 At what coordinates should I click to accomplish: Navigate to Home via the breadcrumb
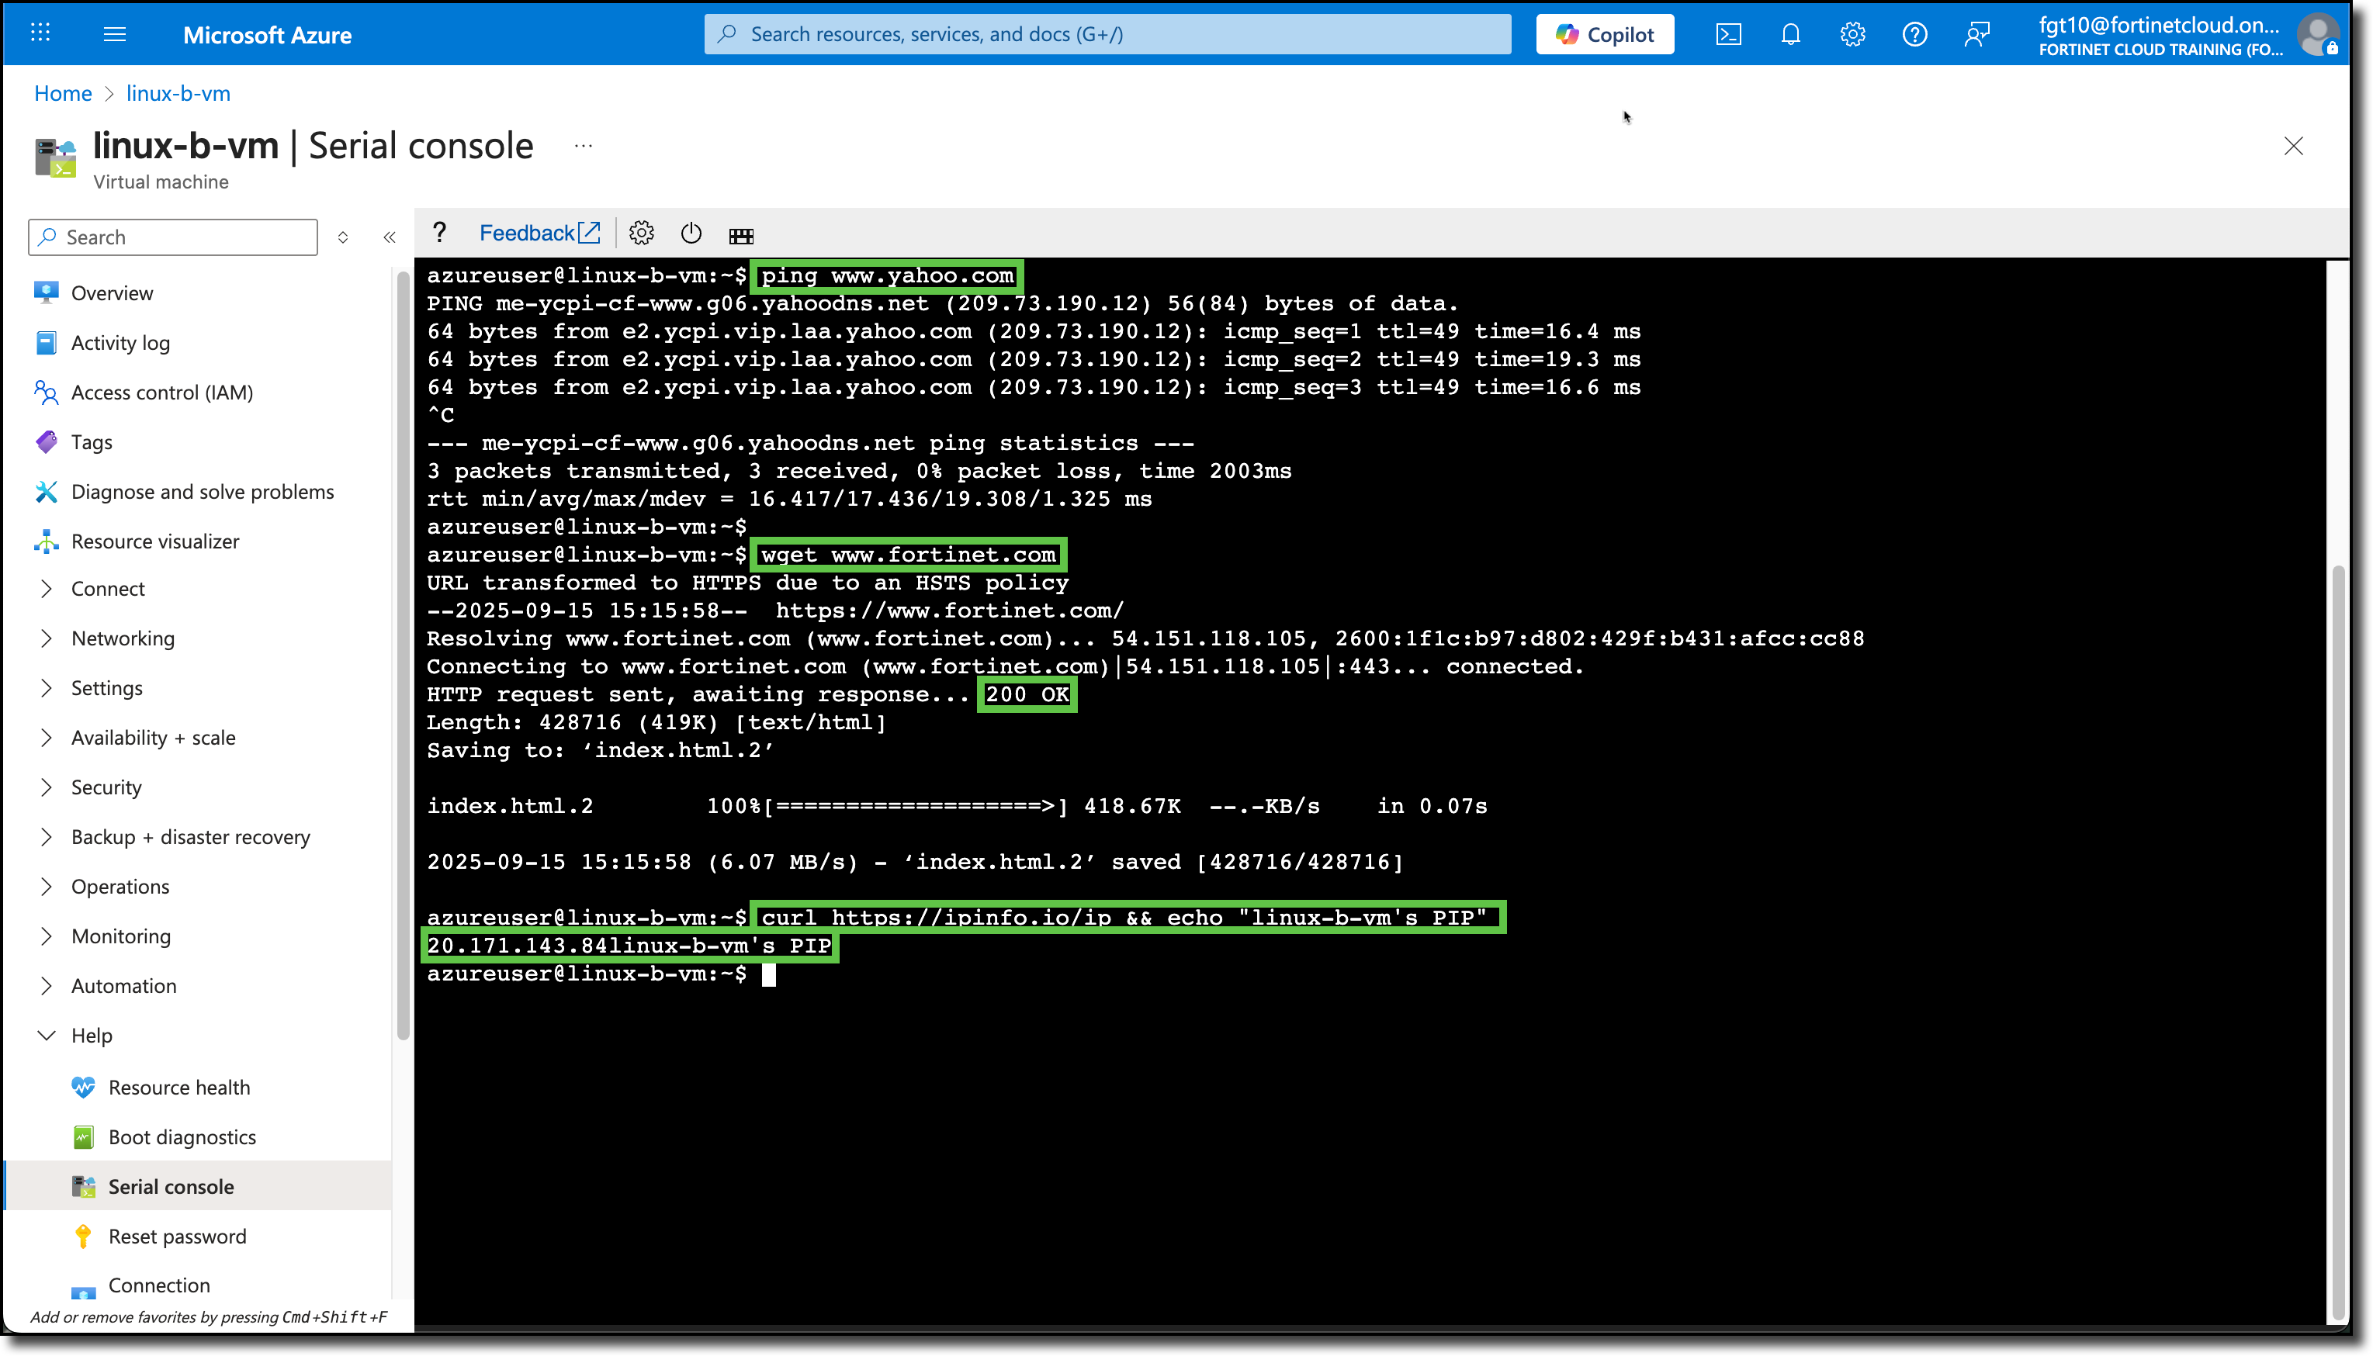(62, 93)
